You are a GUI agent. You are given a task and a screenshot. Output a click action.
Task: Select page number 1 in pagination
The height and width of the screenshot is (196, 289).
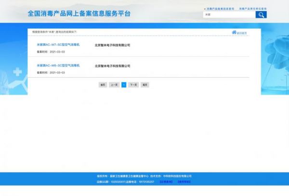tap(124, 85)
